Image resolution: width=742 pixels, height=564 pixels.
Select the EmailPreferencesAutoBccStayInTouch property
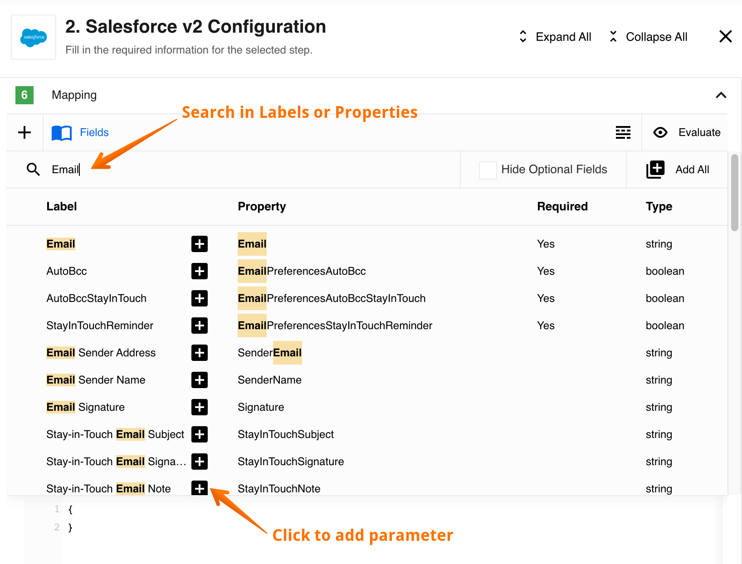click(332, 298)
